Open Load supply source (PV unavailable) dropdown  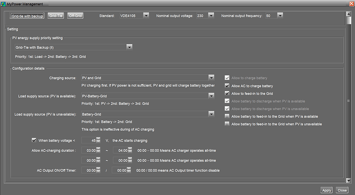[211, 114]
